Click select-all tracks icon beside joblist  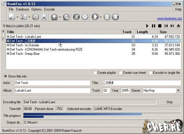pyautogui.click(x=3, y=31)
